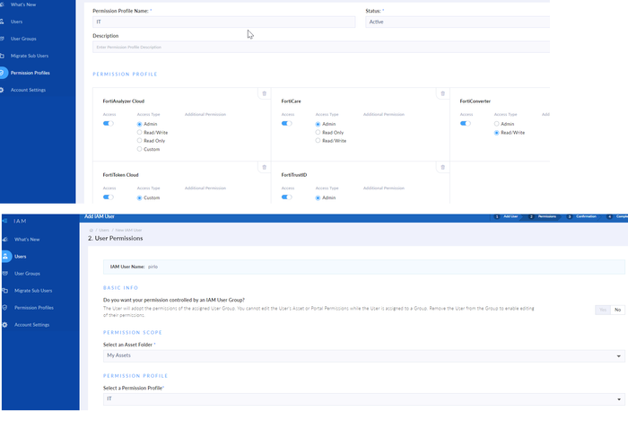628x438 pixels.
Task: Click the FortiConverter card title
Action: (475, 101)
